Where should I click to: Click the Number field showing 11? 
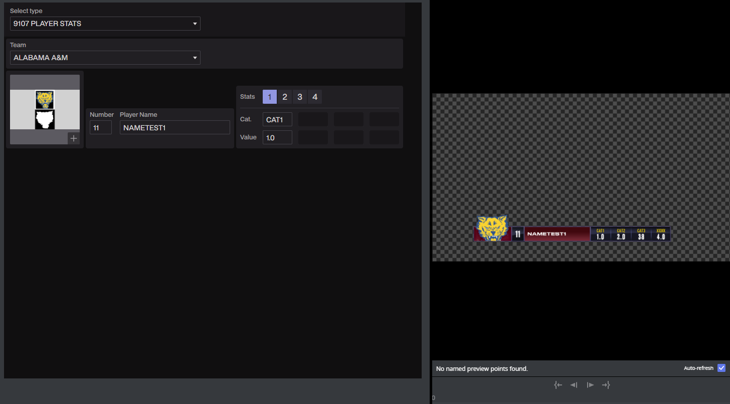(101, 127)
